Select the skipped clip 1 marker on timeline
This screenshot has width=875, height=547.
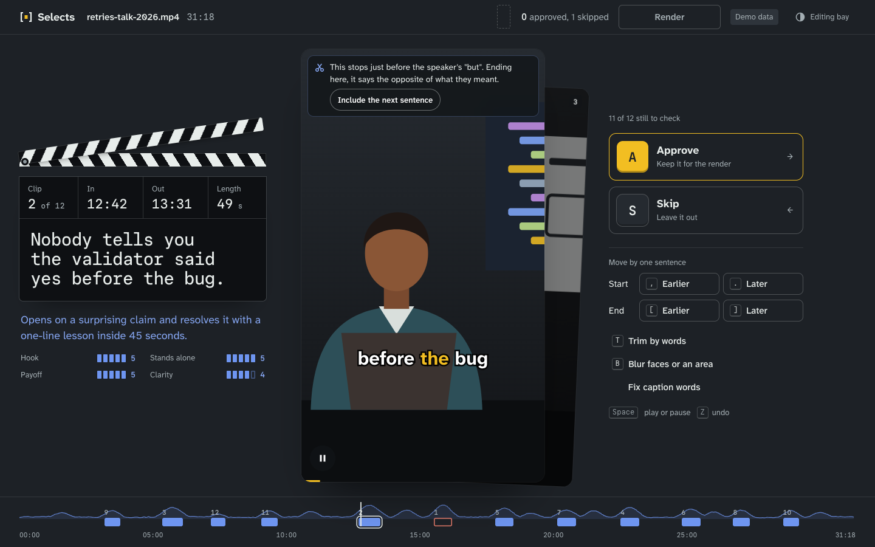(x=443, y=522)
